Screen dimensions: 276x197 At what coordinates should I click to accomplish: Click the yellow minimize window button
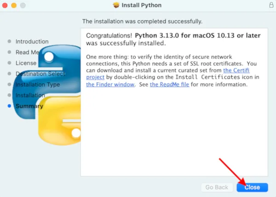(14, 5)
